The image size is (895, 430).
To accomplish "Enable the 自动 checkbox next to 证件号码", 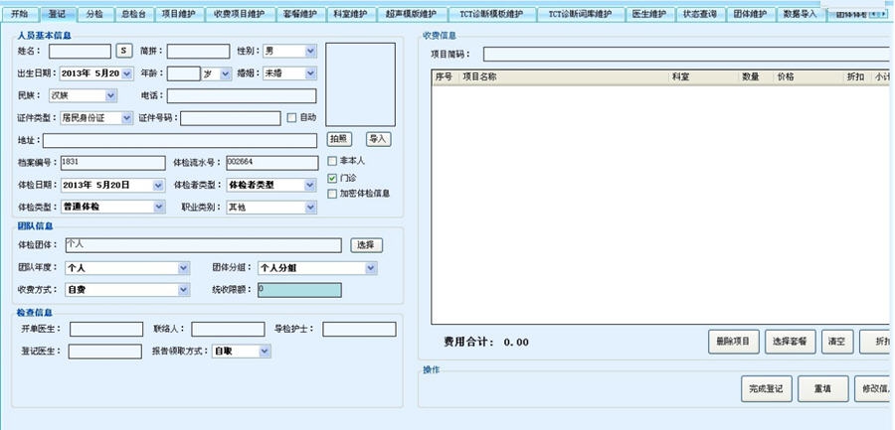I will (291, 117).
